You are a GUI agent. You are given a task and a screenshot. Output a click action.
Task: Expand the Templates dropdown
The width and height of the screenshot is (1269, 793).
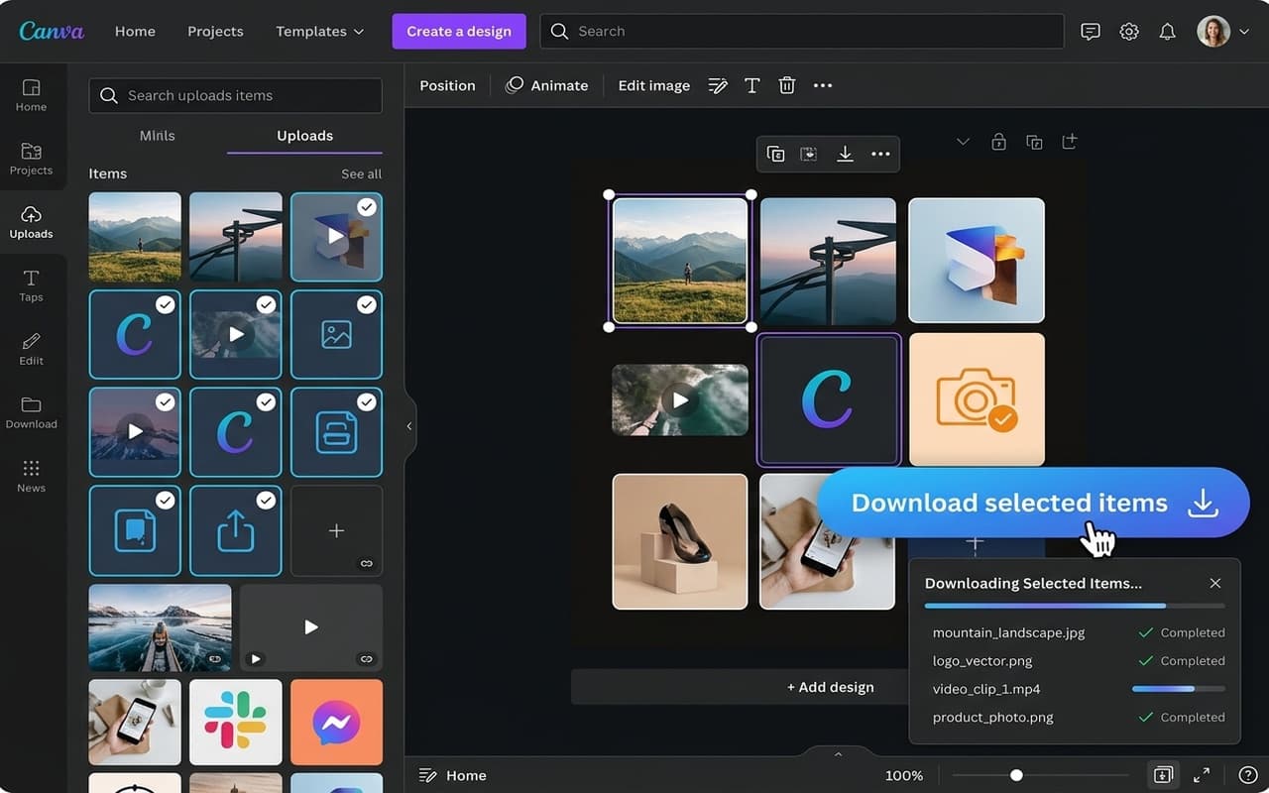coord(320,32)
